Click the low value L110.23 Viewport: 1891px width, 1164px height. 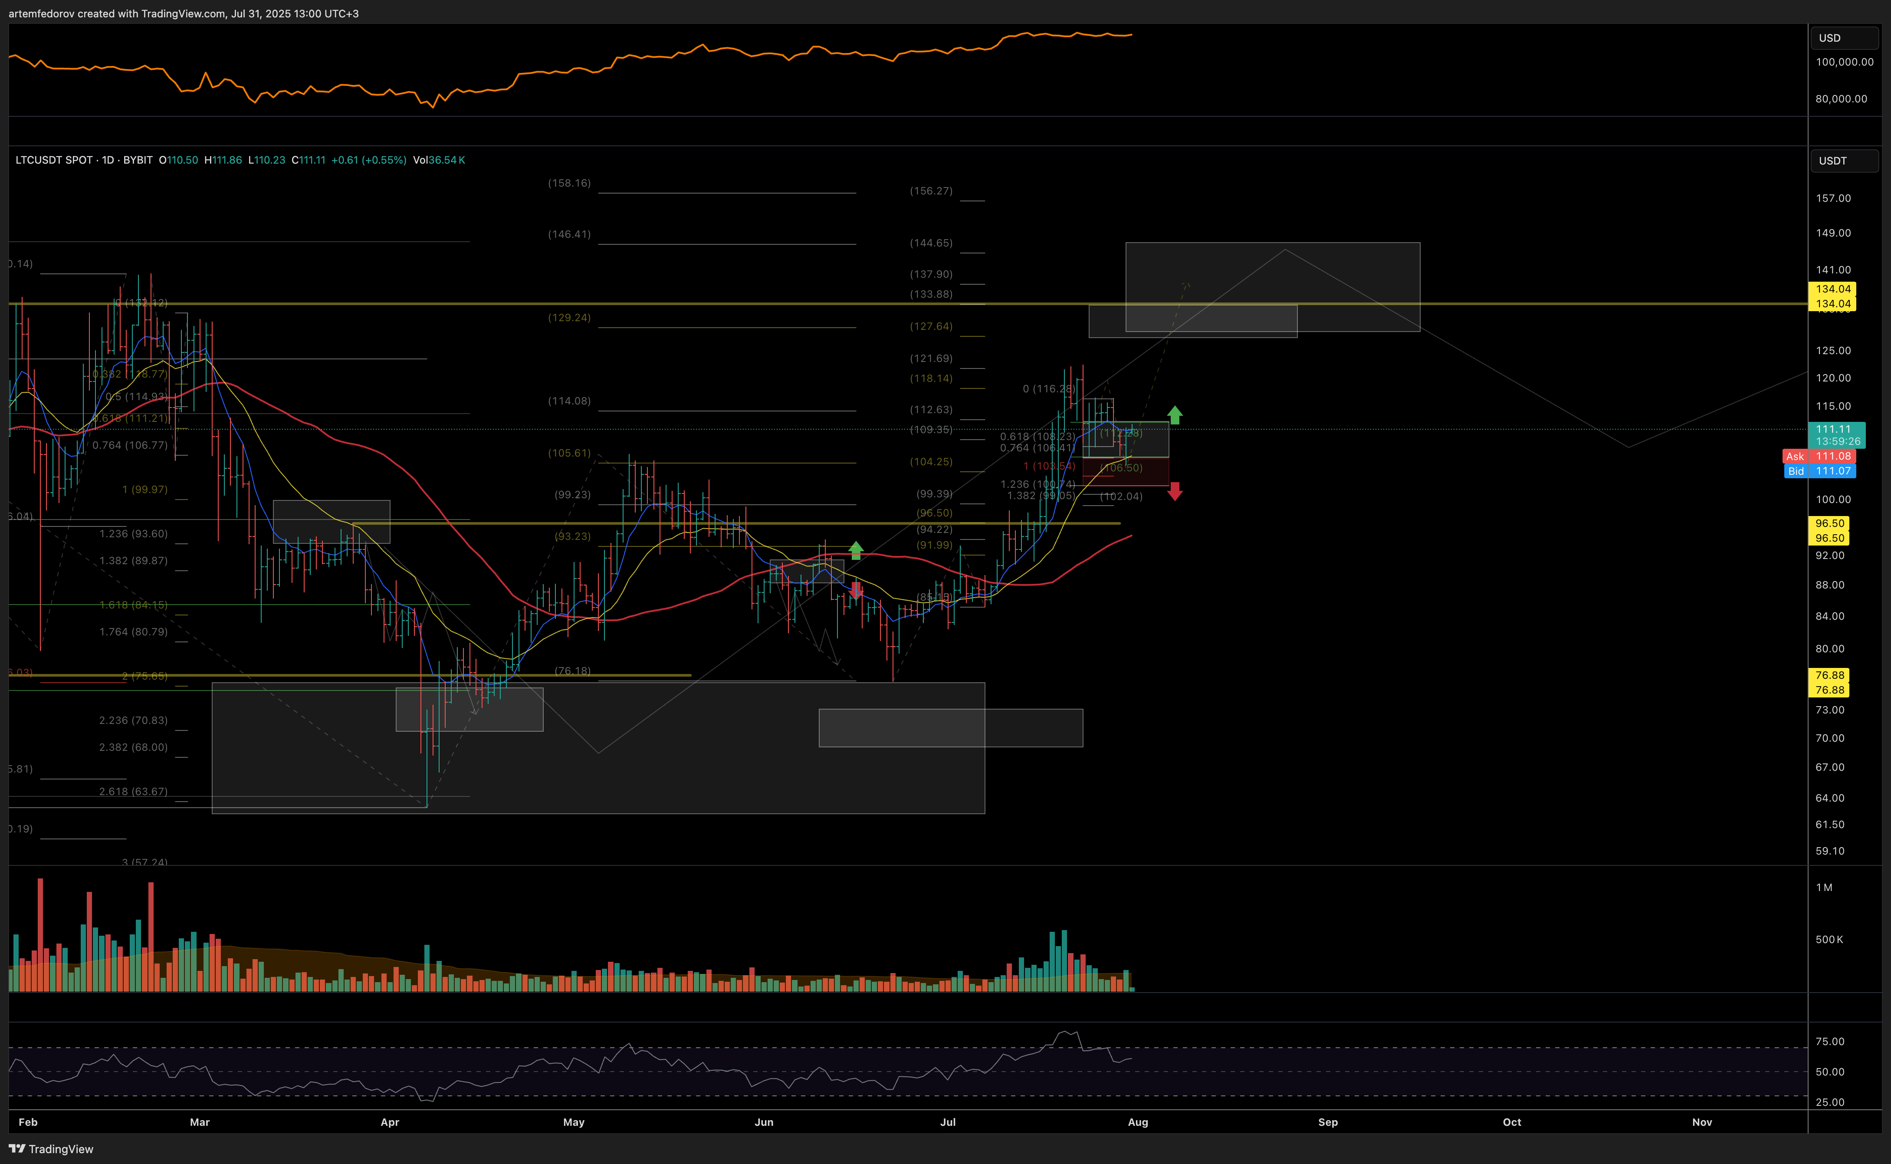[x=266, y=160]
